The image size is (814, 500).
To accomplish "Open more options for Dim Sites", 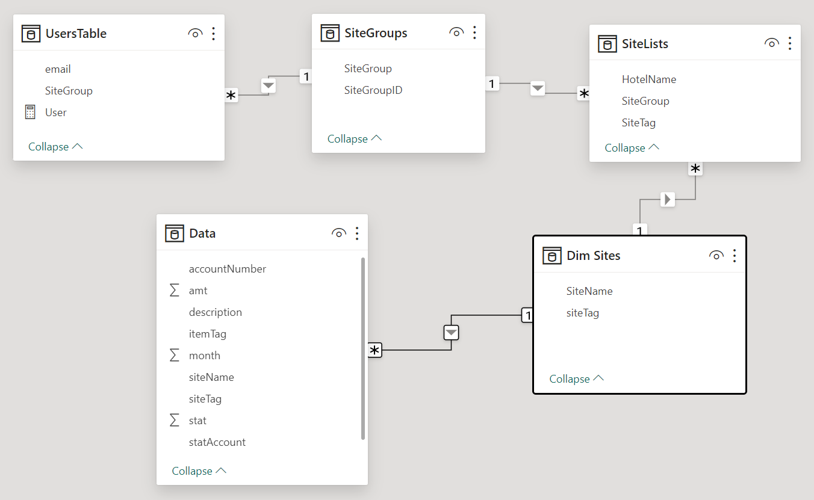I will click(x=735, y=256).
